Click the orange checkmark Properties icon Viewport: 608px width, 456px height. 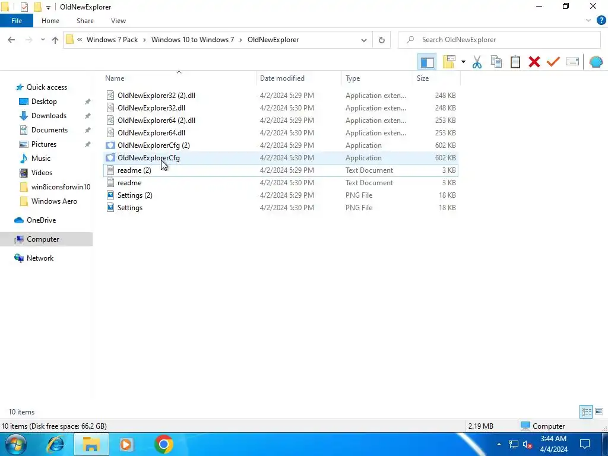pyautogui.click(x=553, y=62)
